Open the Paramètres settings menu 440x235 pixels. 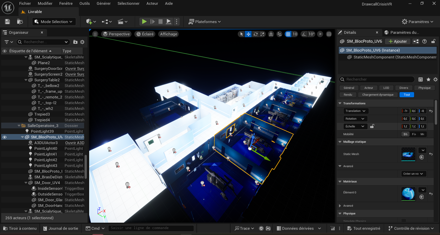click(x=417, y=22)
